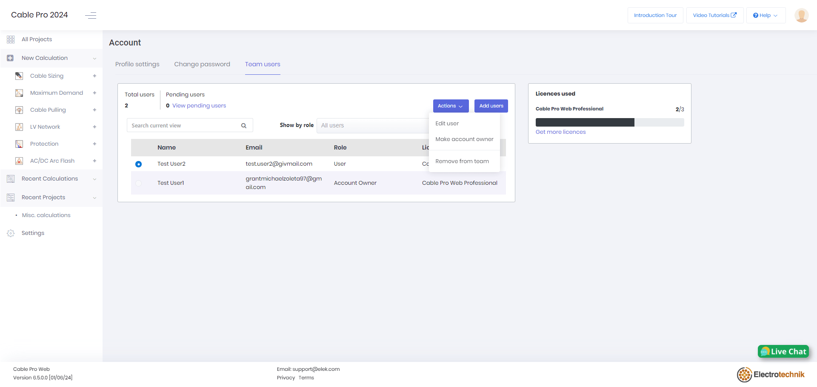Click the Add users button
The width and height of the screenshot is (817, 387).
491,106
